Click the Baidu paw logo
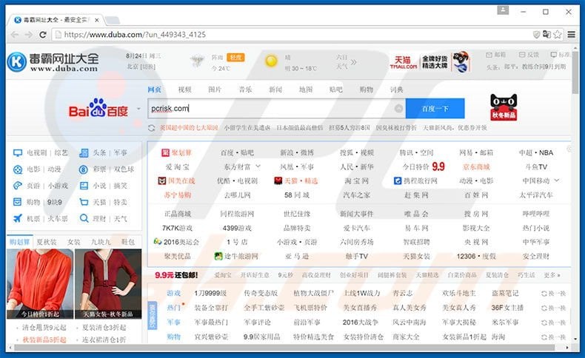585x358 pixels. click(98, 108)
